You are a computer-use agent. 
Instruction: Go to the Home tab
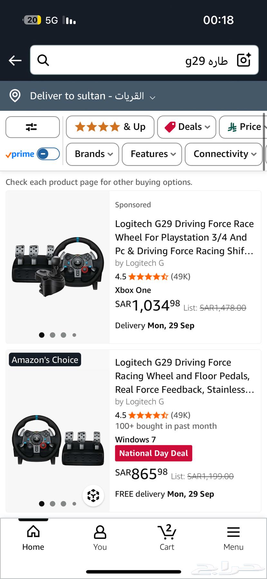click(33, 537)
